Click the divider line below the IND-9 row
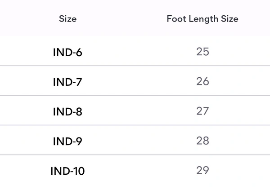Viewport: 270px width, 190px height. (135, 155)
